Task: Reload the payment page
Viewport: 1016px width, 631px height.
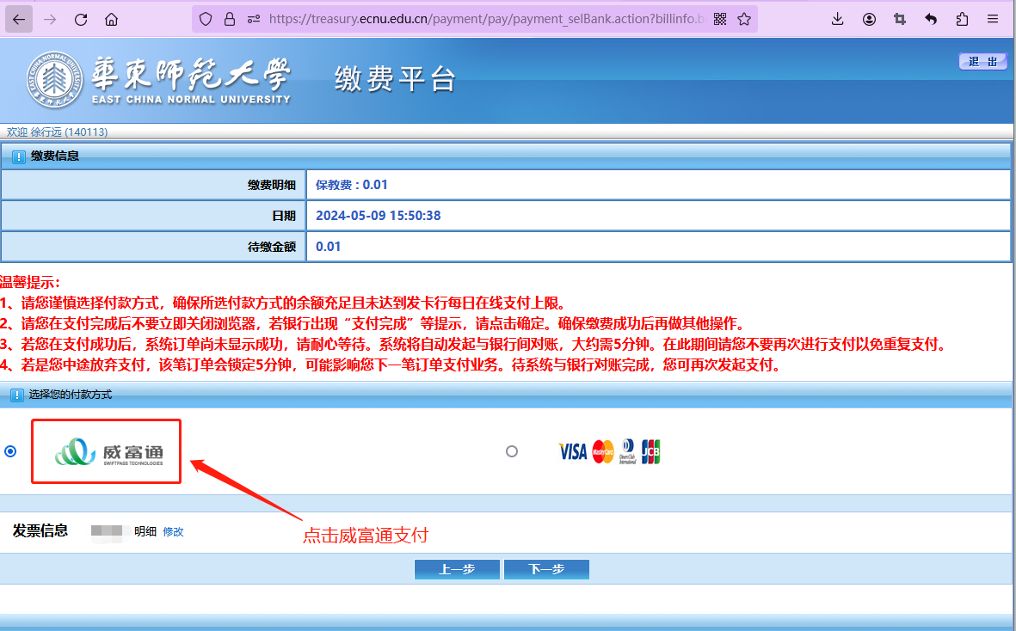Action: pyautogui.click(x=81, y=19)
